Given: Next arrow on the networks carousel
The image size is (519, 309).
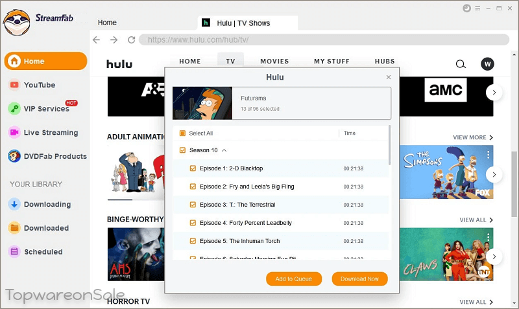Looking at the screenshot, I should tap(494, 93).
